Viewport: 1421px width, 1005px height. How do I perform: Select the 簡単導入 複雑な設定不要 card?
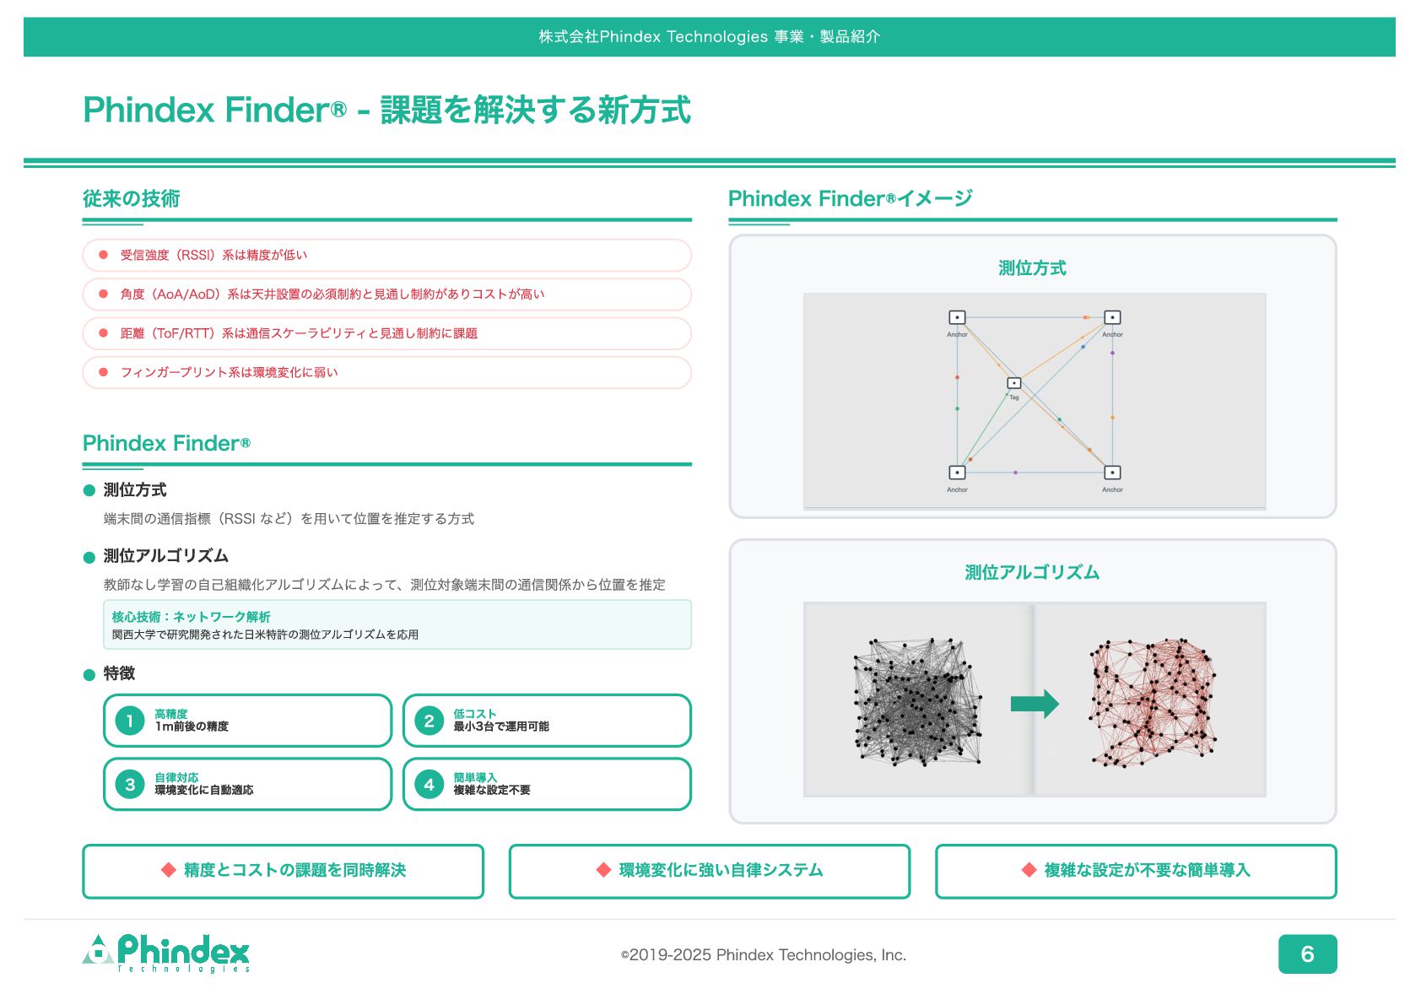(547, 784)
